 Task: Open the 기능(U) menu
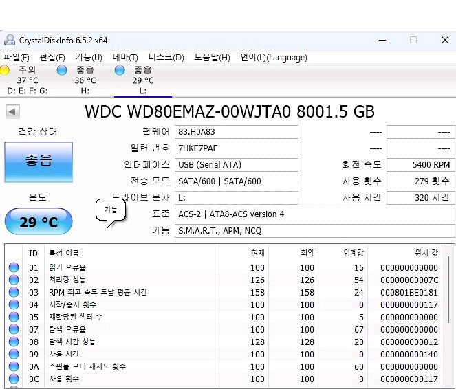[89, 58]
